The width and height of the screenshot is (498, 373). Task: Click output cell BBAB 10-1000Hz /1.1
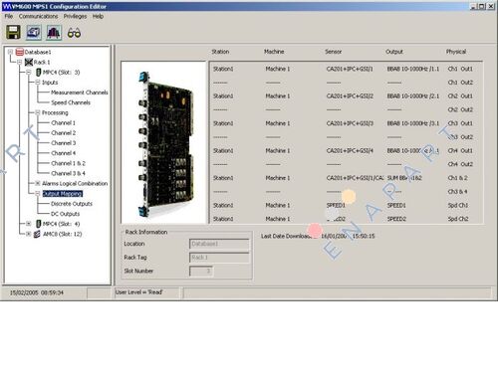(413, 69)
